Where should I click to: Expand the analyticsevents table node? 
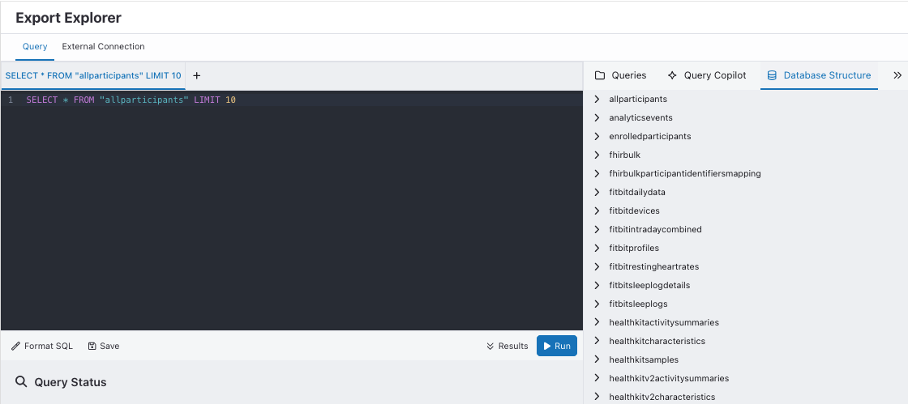click(x=597, y=117)
